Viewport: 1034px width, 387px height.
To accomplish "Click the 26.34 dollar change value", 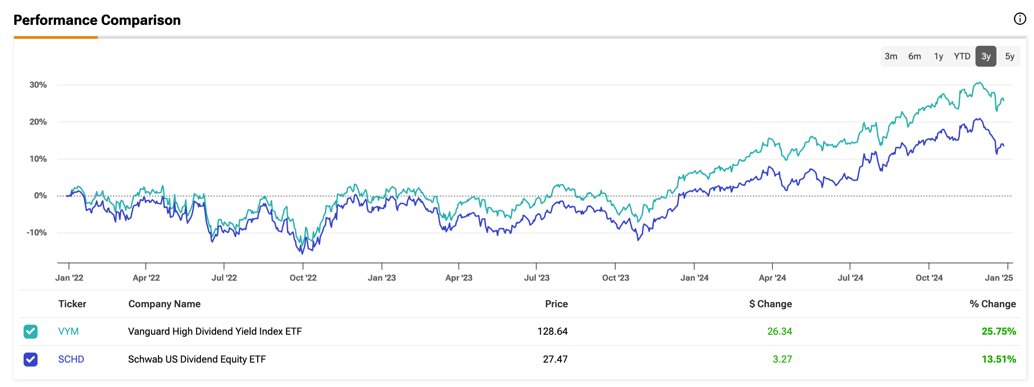I will coord(780,331).
